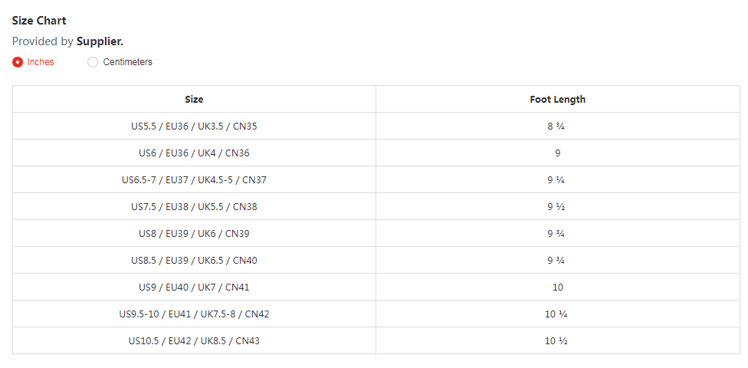The height and width of the screenshot is (368, 748).
Task: Click the 10 ¼ foot length cell
Action: (557, 314)
